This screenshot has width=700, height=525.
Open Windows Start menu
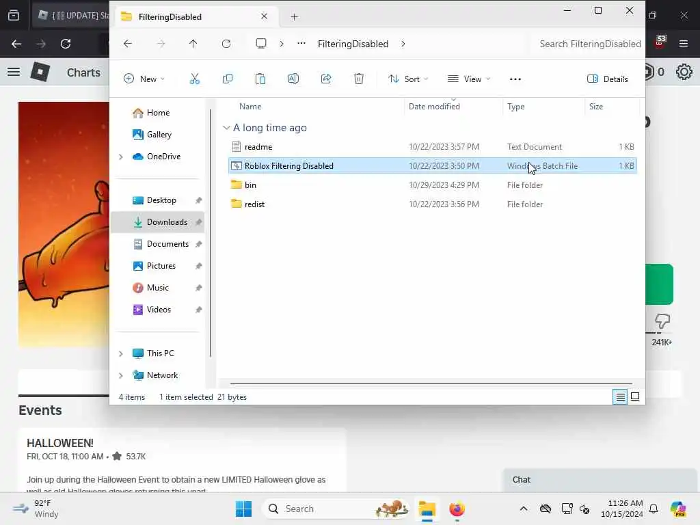[x=243, y=509]
